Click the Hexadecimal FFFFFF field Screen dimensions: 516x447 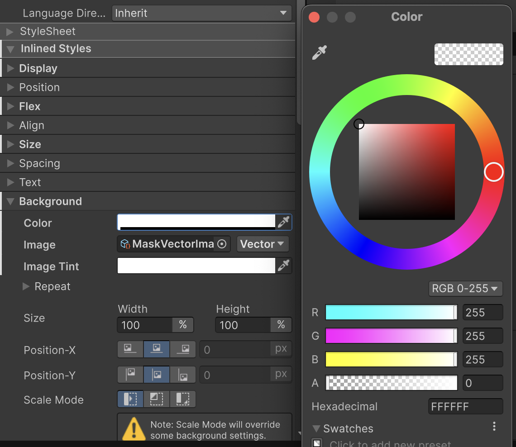tap(466, 407)
